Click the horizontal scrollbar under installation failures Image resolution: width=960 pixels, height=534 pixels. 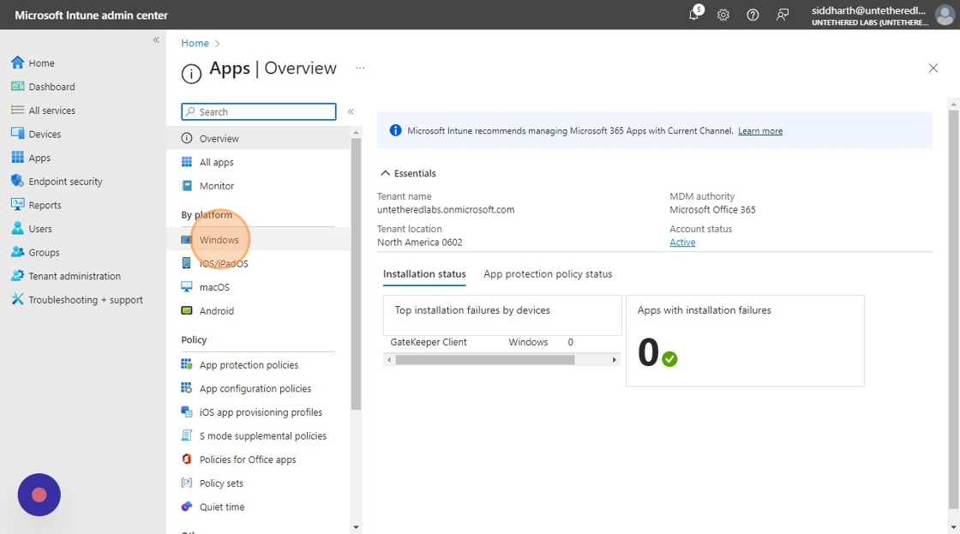tap(484, 360)
